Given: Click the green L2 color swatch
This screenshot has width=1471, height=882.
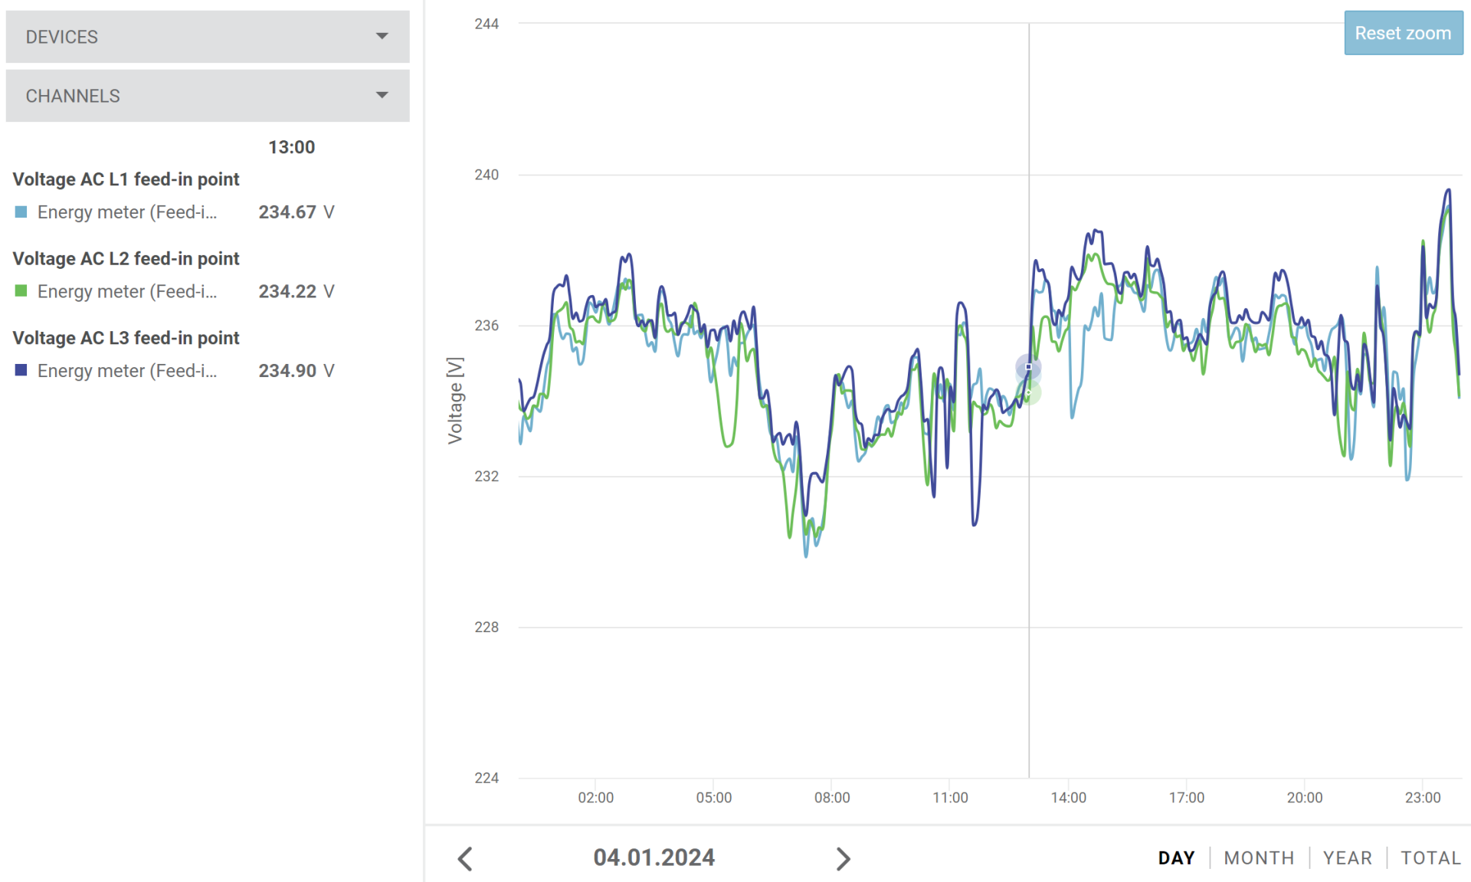Looking at the screenshot, I should click(21, 291).
